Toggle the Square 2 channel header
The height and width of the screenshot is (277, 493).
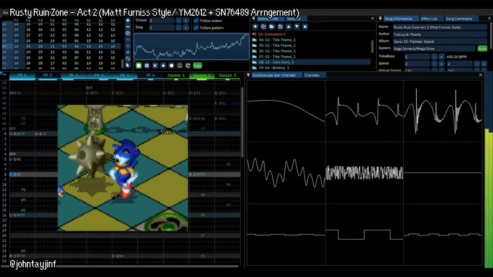201,75
